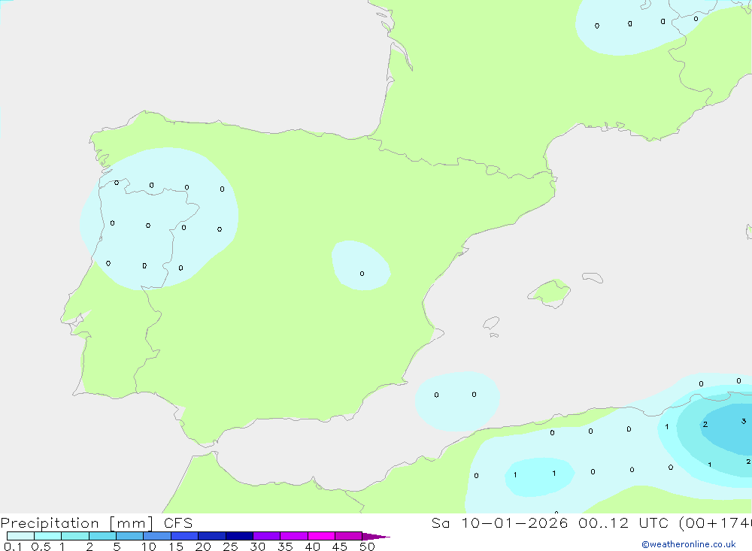Viewport: 752px width, 551px height.
Task: Click the 0.1–0.5 mm lightest cyan legend swatch
Action: click(20, 536)
